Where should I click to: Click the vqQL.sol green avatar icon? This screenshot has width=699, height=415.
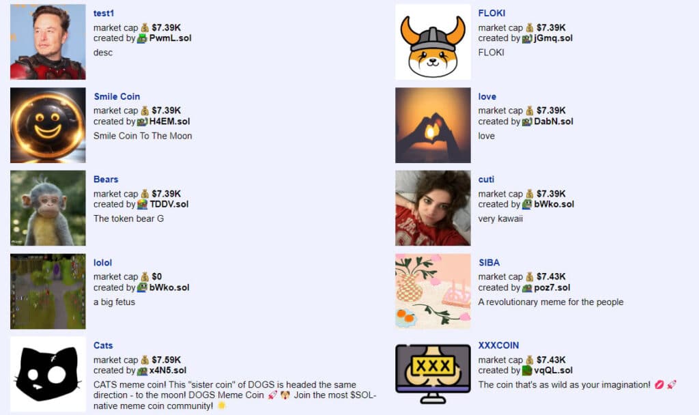(x=527, y=371)
